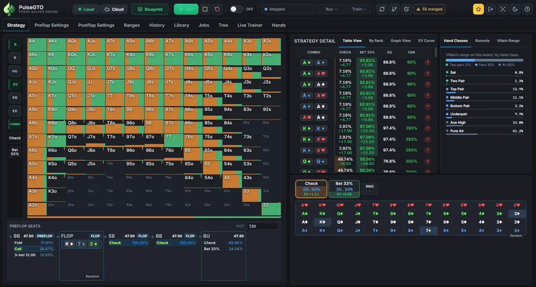Click the focus frame icon in header
Viewport: 536px width, 287px height.
(x=503, y=9)
